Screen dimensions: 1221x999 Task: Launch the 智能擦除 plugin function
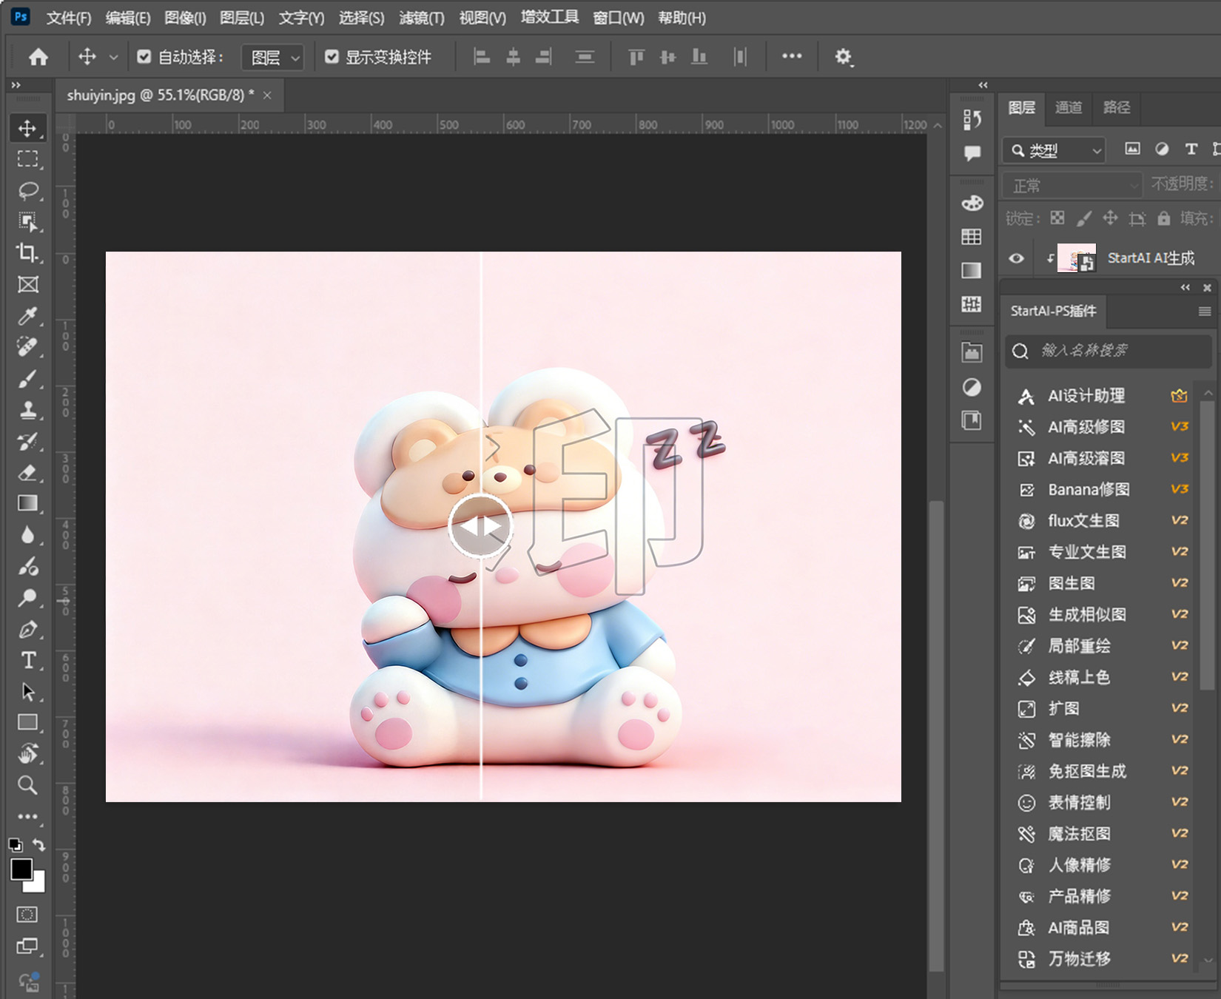[1079, 740]
